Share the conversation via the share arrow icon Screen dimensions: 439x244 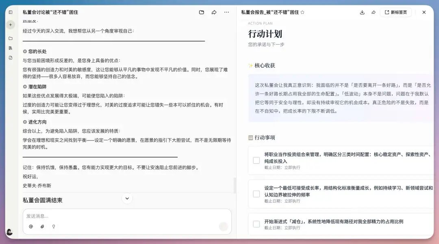[214, 13]
